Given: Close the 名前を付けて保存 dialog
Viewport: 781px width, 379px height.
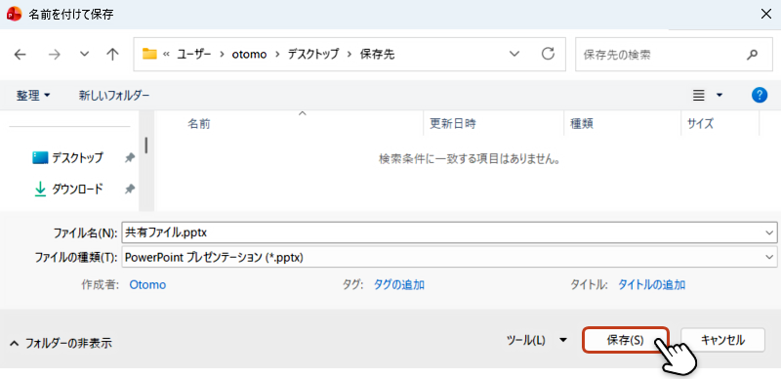Looking at the screenshot, I should point(766,14).
